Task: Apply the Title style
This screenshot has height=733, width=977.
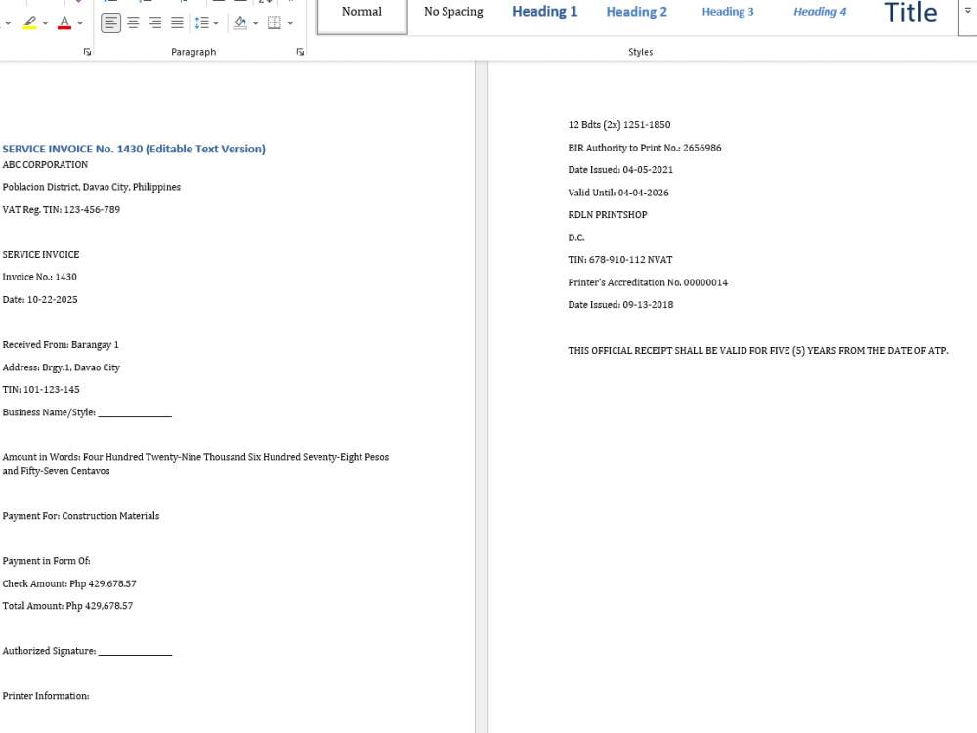Action: coord(911,12)
